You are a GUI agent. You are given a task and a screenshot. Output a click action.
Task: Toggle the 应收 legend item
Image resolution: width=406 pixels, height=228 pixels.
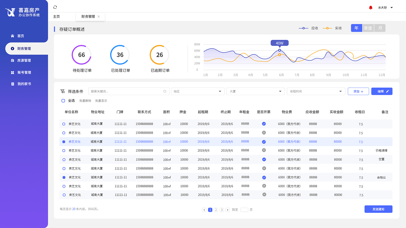[x=308, y=28]
